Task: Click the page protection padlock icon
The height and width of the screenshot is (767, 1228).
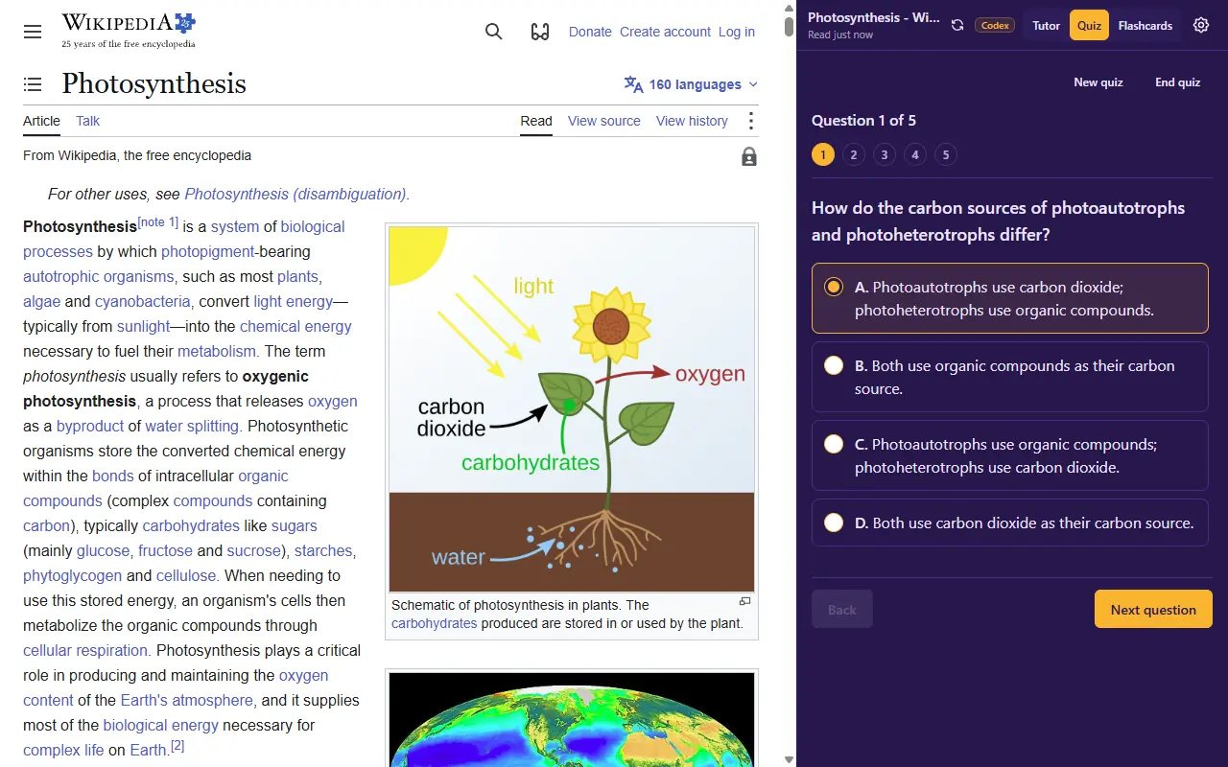Action: point(749,156)
